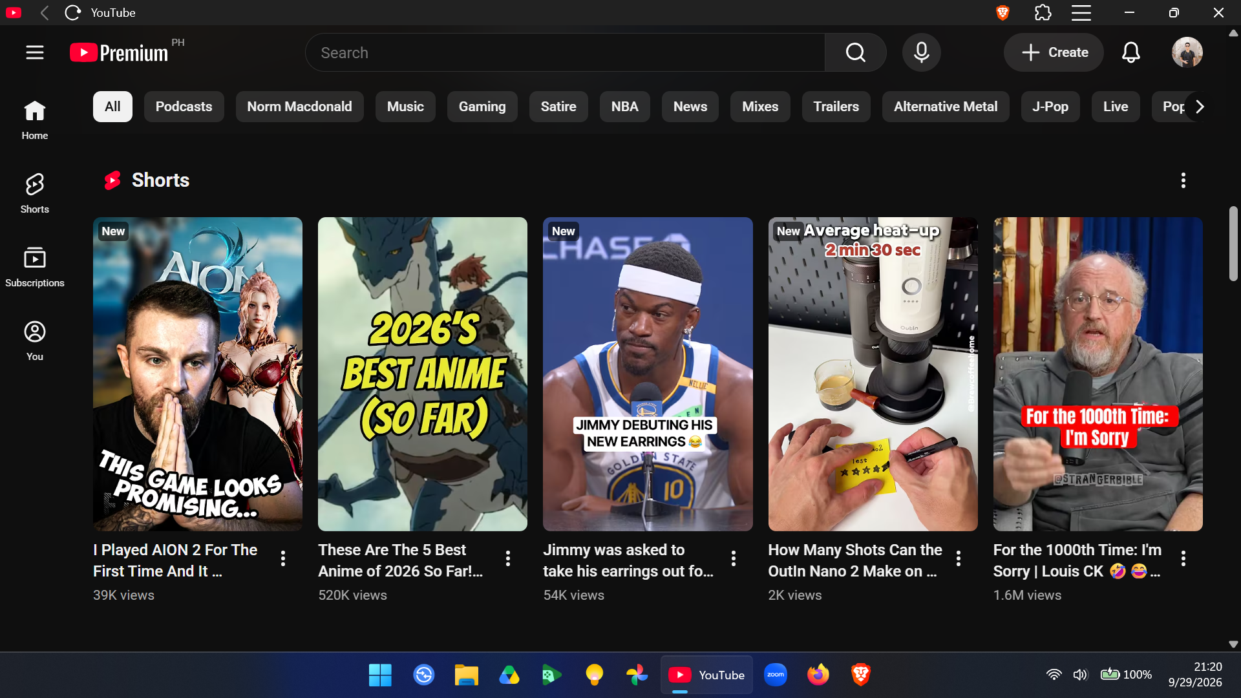Open the speaker volume tray icon
This screenshot has height=698, width=1241.
point(1080,675)
